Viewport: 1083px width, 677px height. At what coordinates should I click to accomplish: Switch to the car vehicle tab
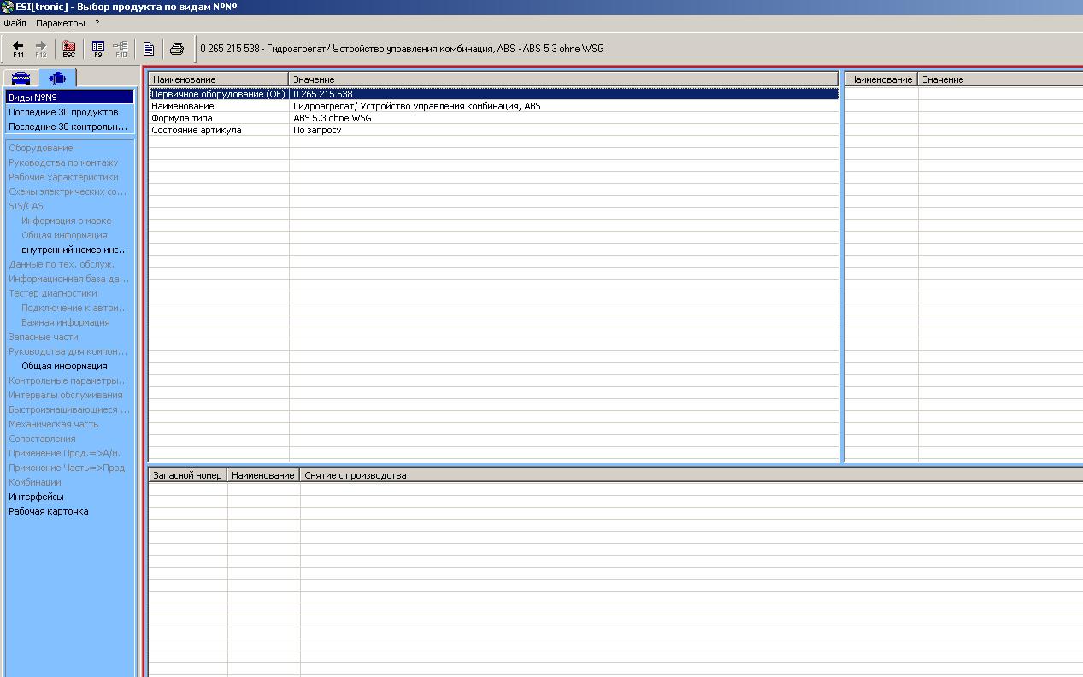click(21, 78)
